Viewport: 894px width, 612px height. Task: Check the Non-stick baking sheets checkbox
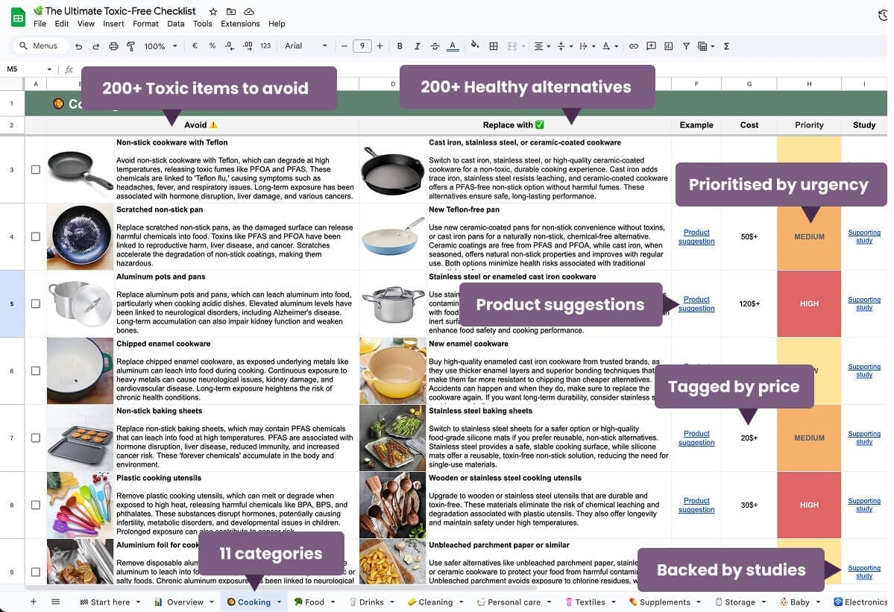35,438
